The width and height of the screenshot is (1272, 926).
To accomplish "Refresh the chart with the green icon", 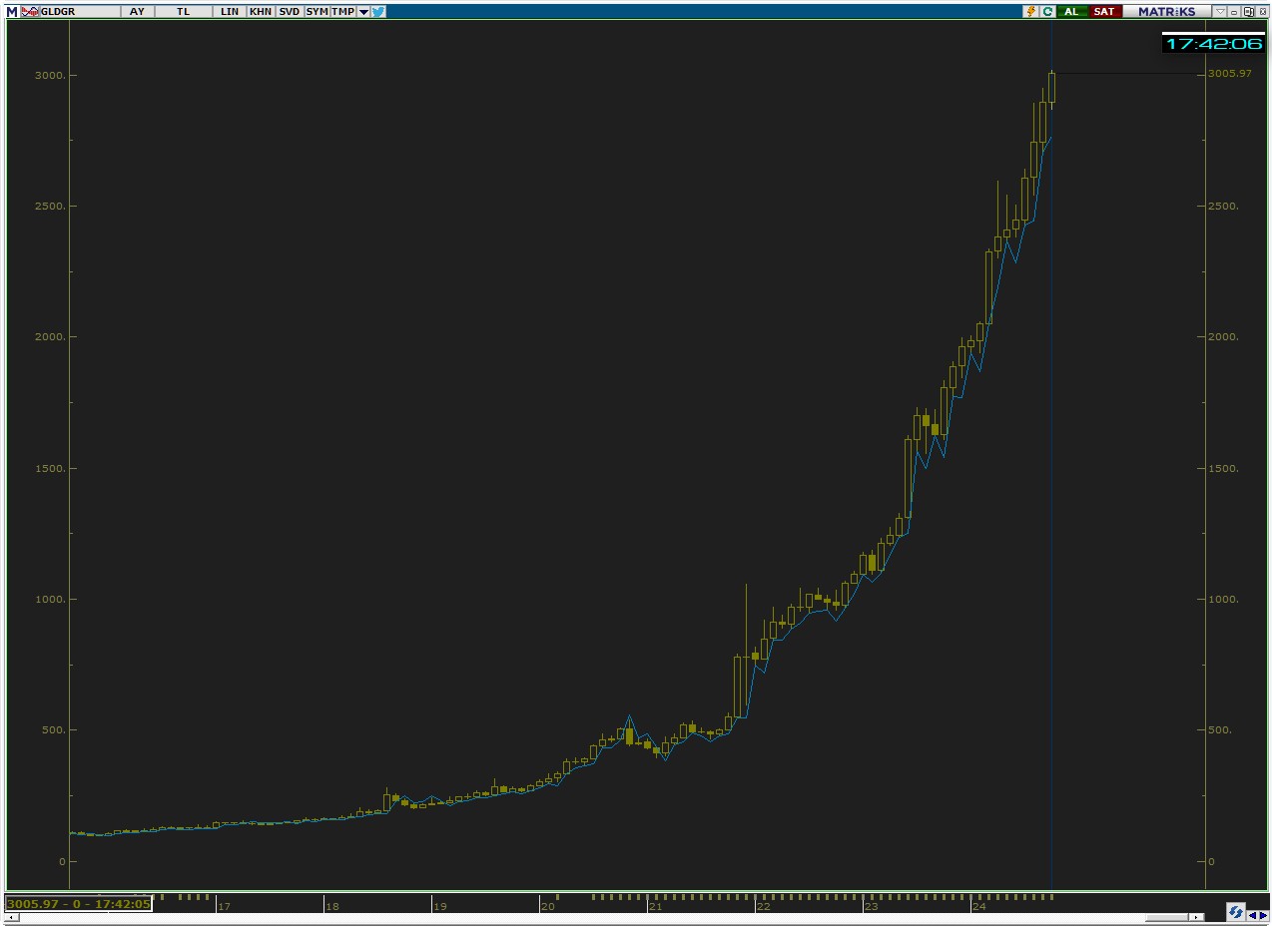I will coord(1047,11).
